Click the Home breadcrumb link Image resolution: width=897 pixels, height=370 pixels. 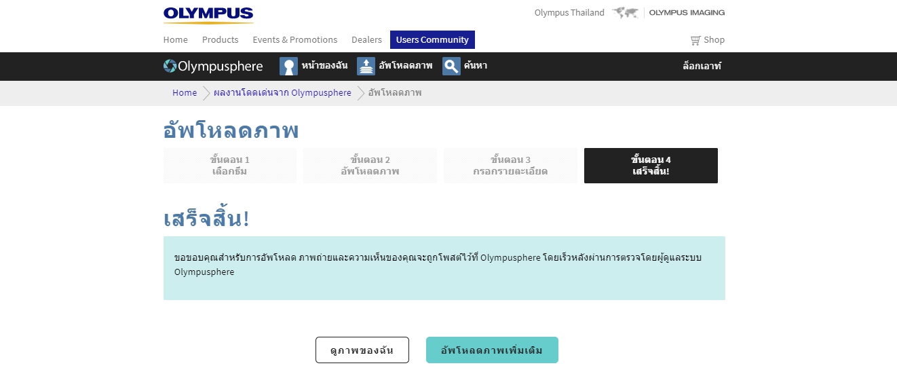[185, 93]
